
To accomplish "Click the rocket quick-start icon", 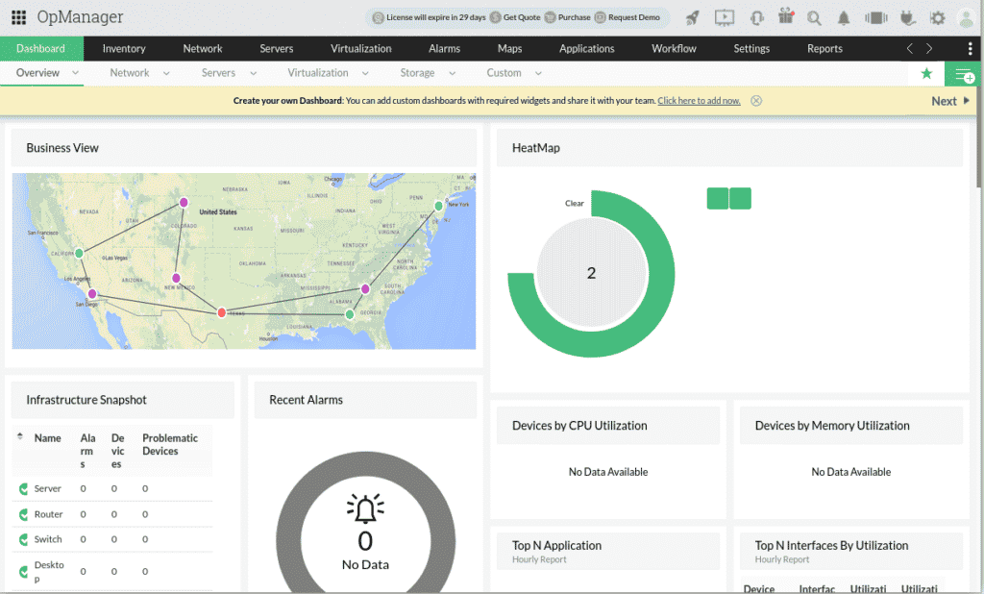I will point(693,17).
